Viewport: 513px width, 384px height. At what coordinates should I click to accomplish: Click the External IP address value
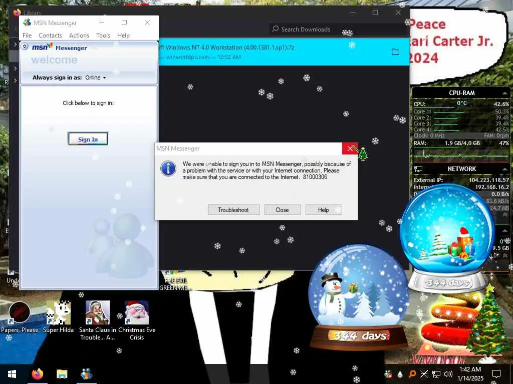(x=489, y=180)
